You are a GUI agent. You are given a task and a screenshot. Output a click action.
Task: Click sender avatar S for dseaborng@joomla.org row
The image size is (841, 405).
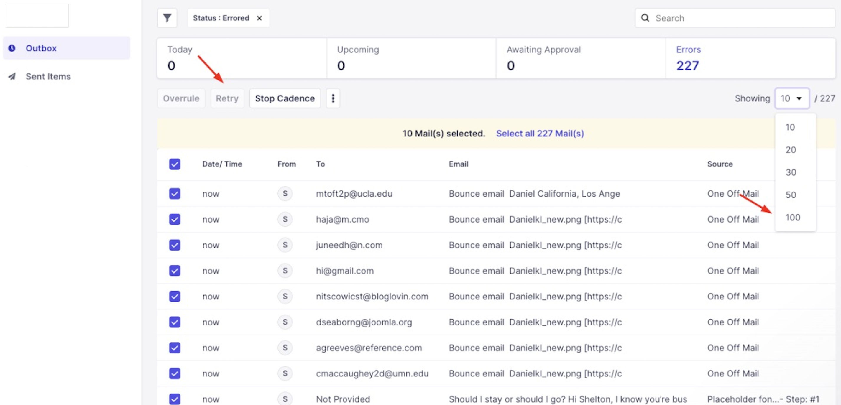pyautogui.click(x=285, y=322)
